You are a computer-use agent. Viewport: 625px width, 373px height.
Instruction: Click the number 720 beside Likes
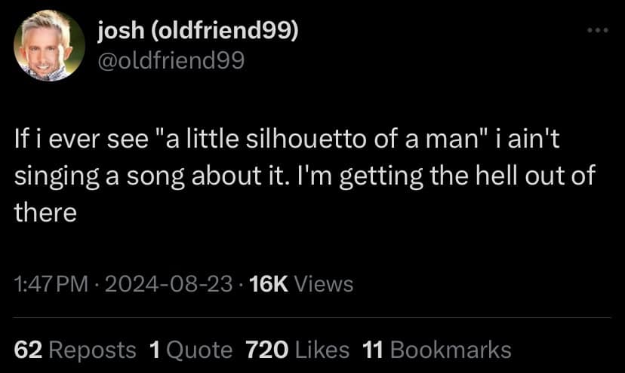tap(267, 350)
